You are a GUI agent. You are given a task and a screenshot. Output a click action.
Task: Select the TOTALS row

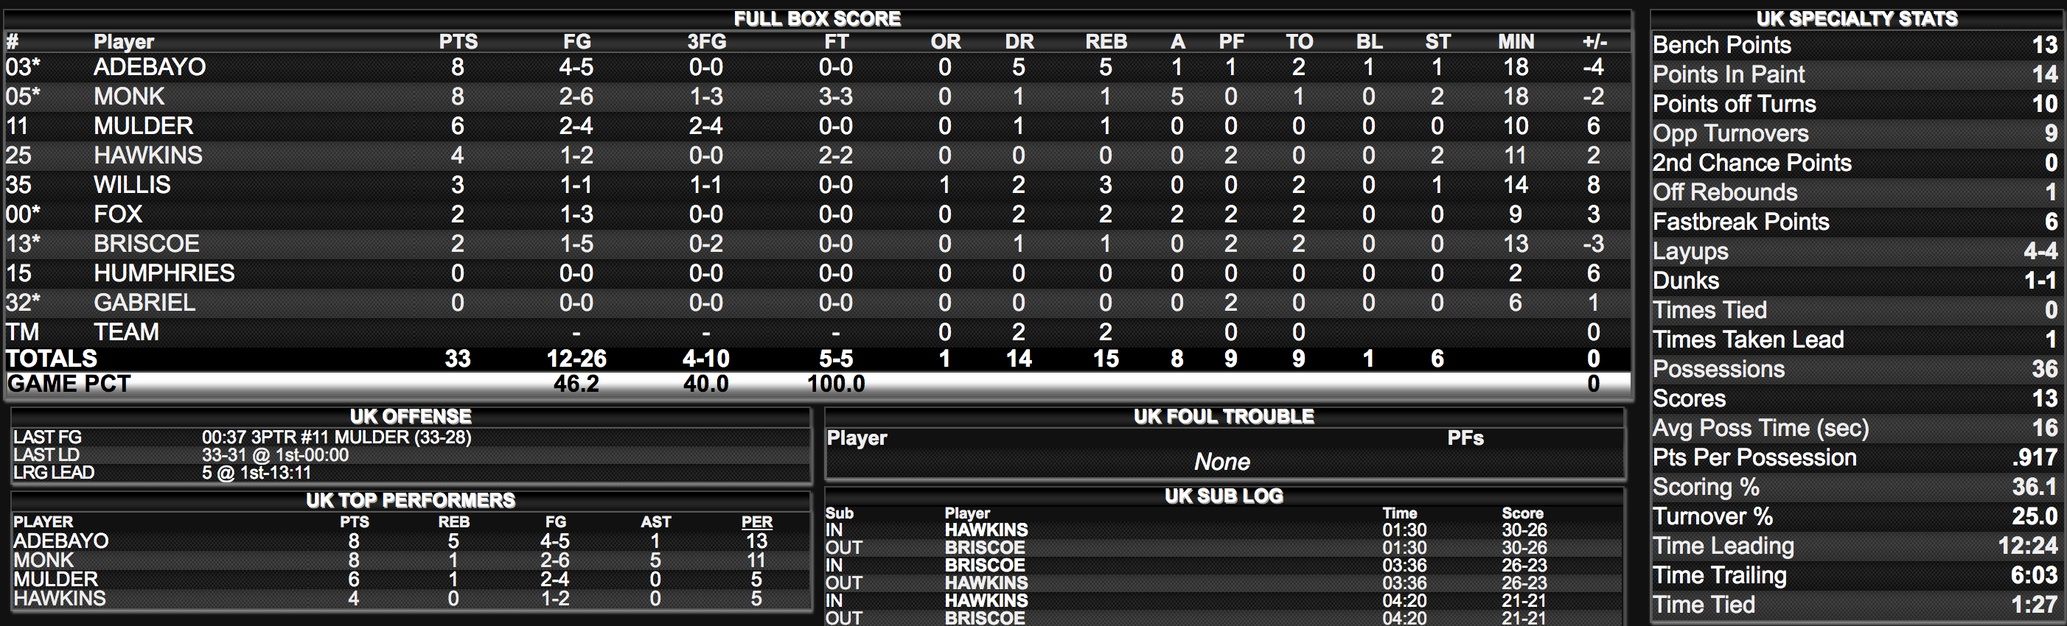[x=818, y=358]
